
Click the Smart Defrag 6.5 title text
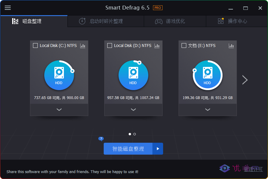pos(127,8)
